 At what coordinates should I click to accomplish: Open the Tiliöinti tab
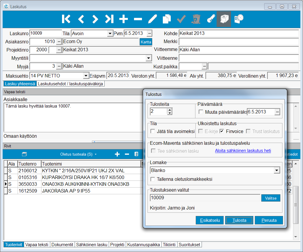[169, 245]
